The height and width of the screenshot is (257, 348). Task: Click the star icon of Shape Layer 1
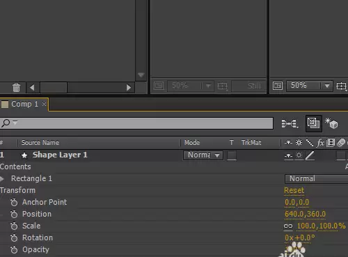tap(24, 155)
